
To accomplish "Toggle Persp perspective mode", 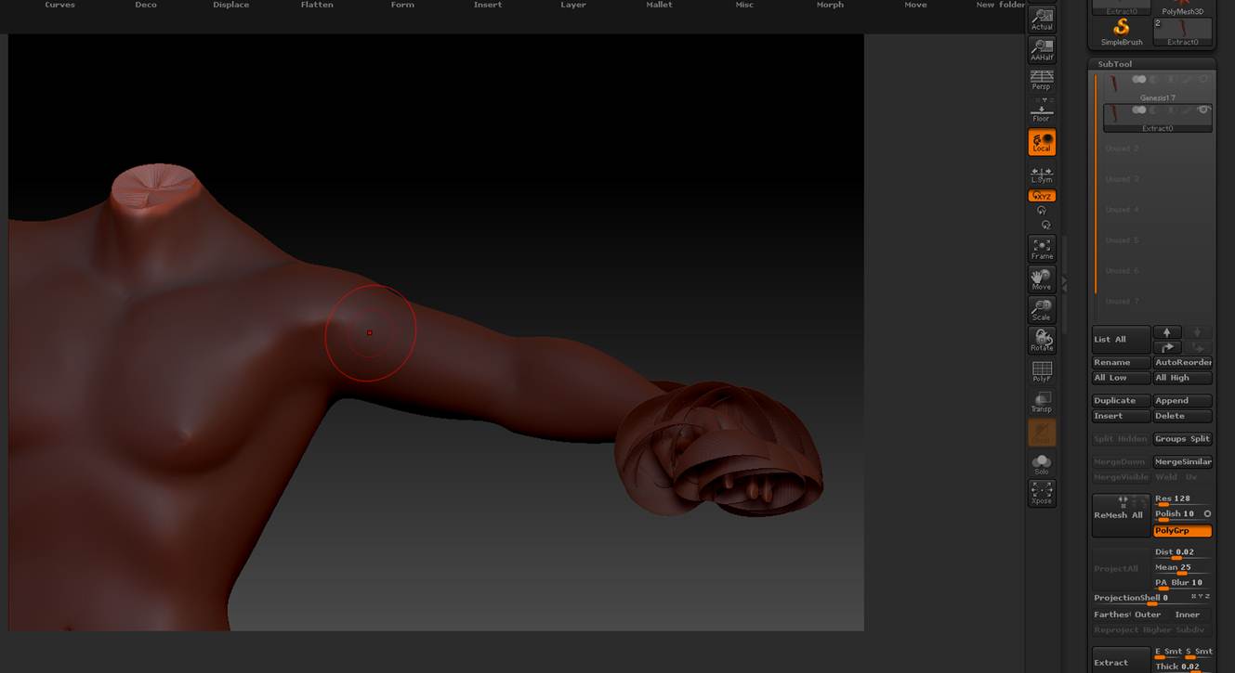I will (x=1042, y=80).
